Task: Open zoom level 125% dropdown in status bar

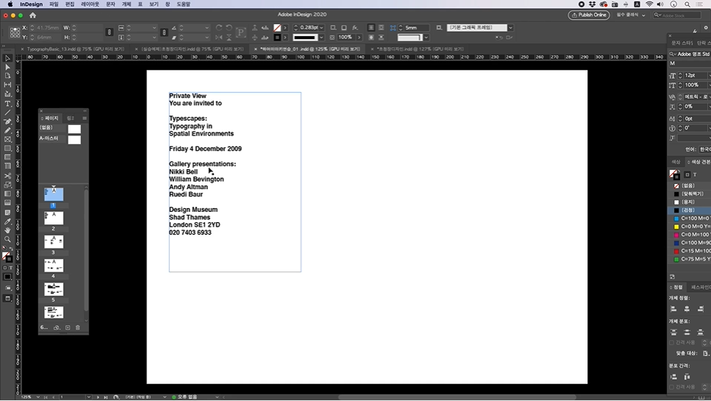Action: tap(37, 397)
